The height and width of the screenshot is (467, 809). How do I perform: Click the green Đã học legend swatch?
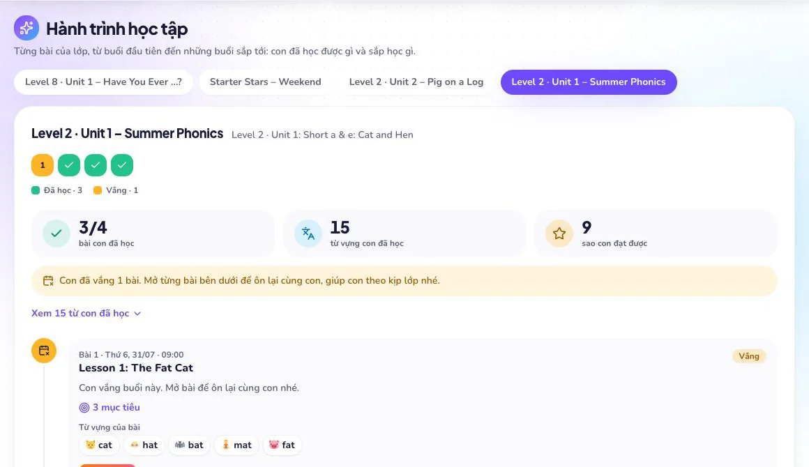tap(36, 190)
